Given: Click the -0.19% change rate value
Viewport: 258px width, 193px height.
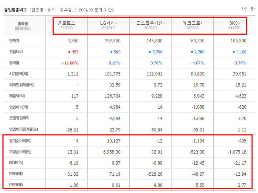Looking at the screenshot, I should coord(114,63).
